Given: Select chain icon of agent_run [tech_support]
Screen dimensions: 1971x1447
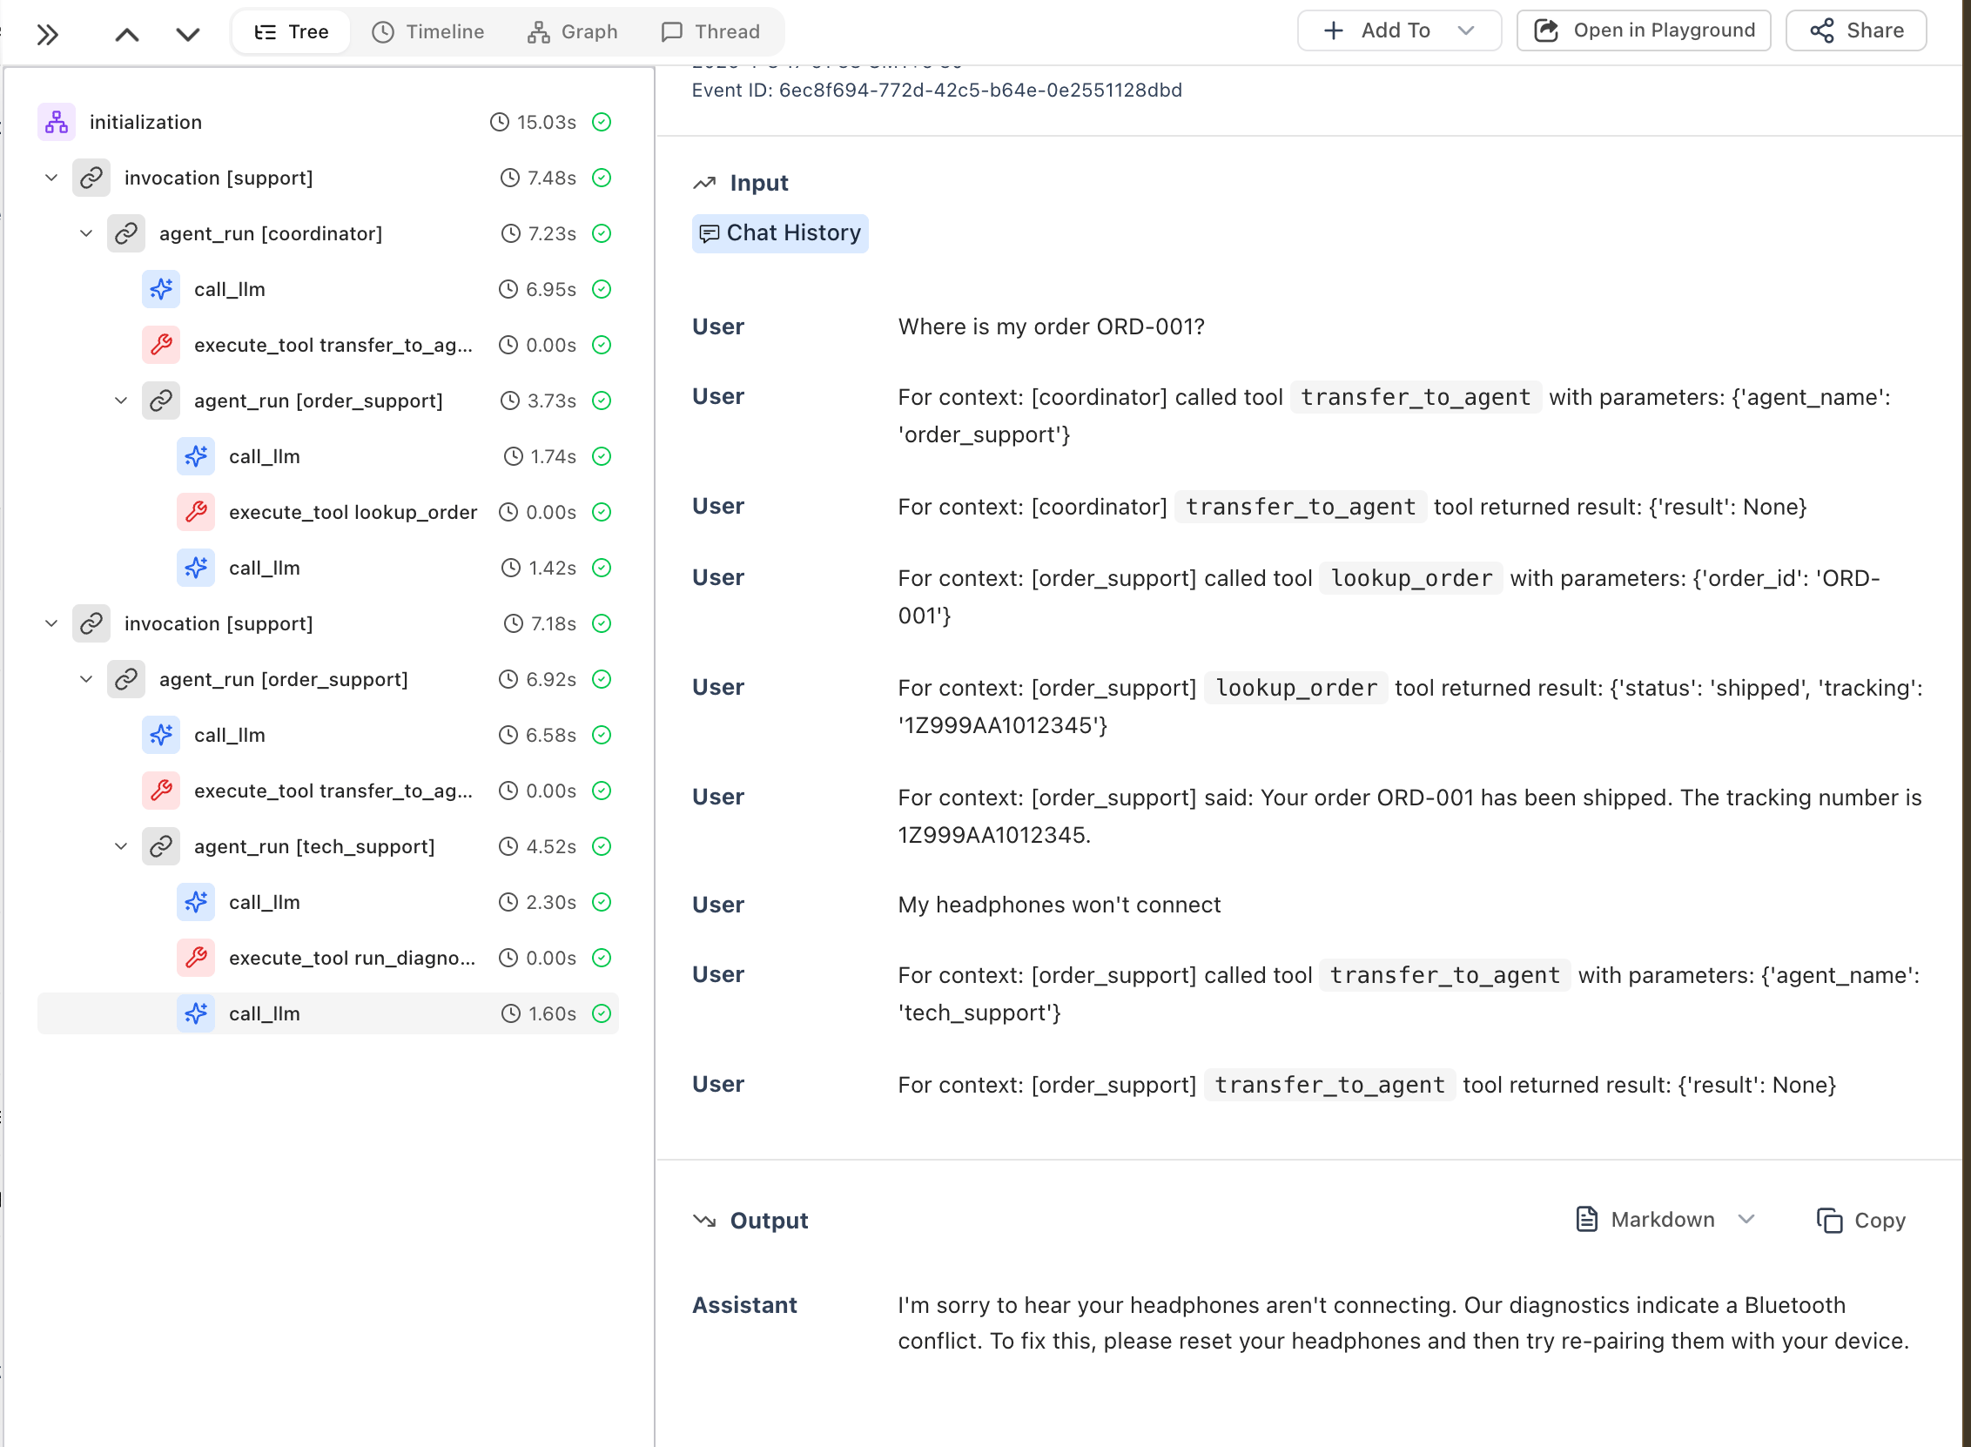Looking at the screenshot, I should click(161, 847).
